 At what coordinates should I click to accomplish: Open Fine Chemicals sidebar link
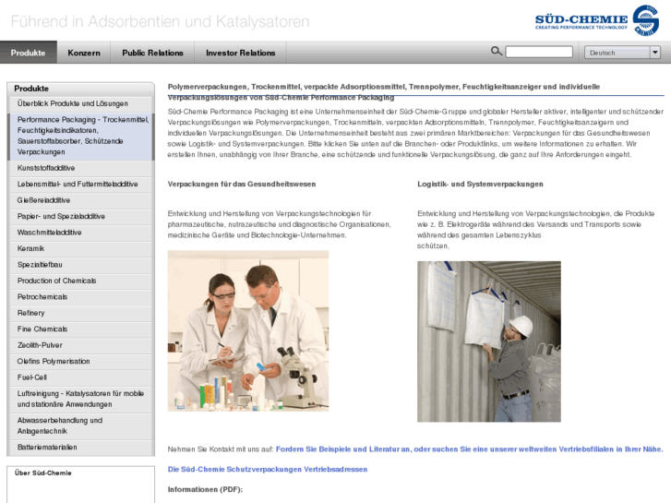(x=81, y=329)
